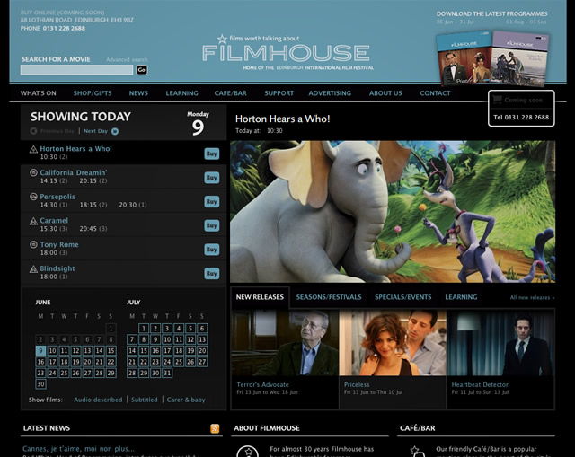
Task: Open the Contact nav item
Action: (x=435, y=93)
